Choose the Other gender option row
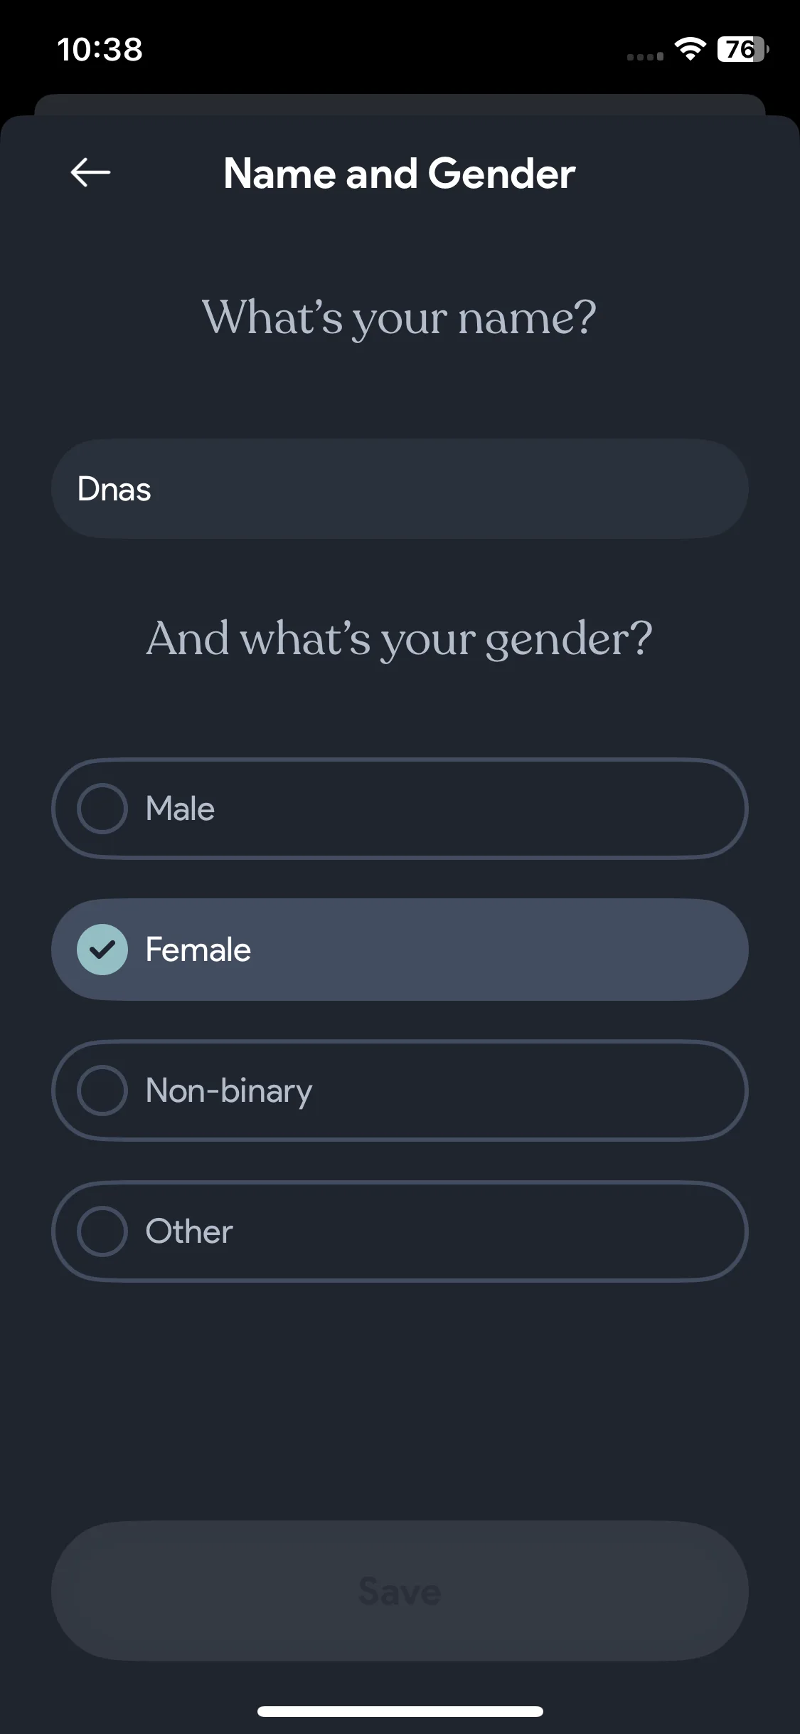The width and height of the screenshot is (800, 1734). click(400, 1231)
